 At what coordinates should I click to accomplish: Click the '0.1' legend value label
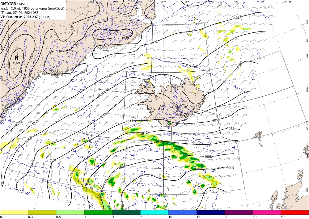coord(2,217)
